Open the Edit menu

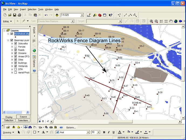click(10, 9)
